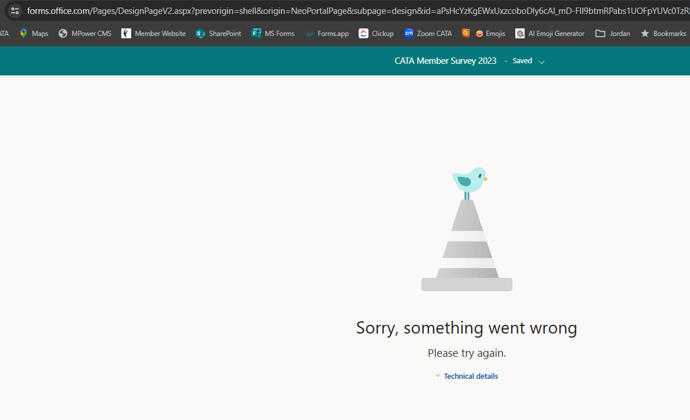Open the SharePoint bookmark icon
The image size is (690, 420).
[200, 34]
